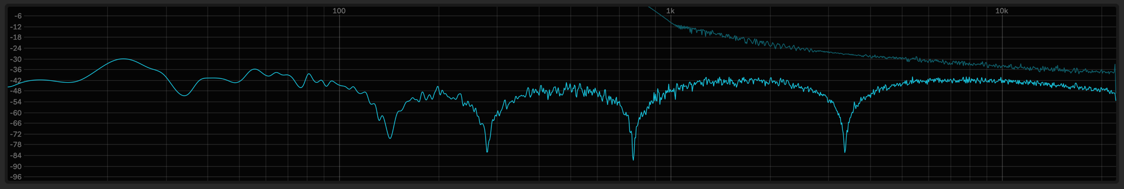Image resolution: width=1124 pixels, height=189 pixels.
Task: Click the 1k frequency label
Action: click(670, 11)
